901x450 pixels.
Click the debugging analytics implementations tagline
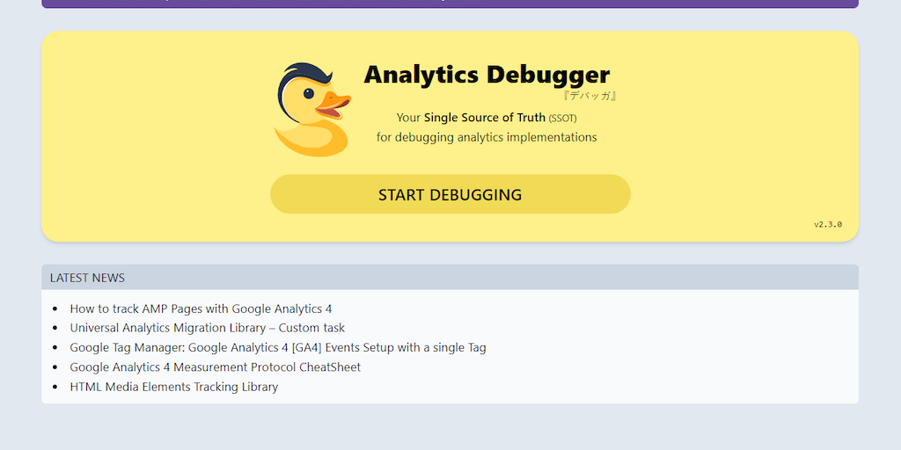point(487,137)
